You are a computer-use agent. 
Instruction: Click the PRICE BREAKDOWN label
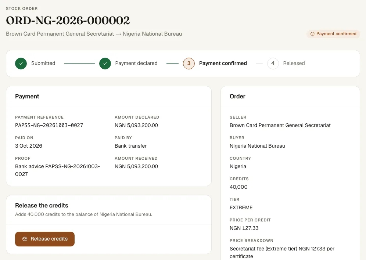click(x=251, y=241)
